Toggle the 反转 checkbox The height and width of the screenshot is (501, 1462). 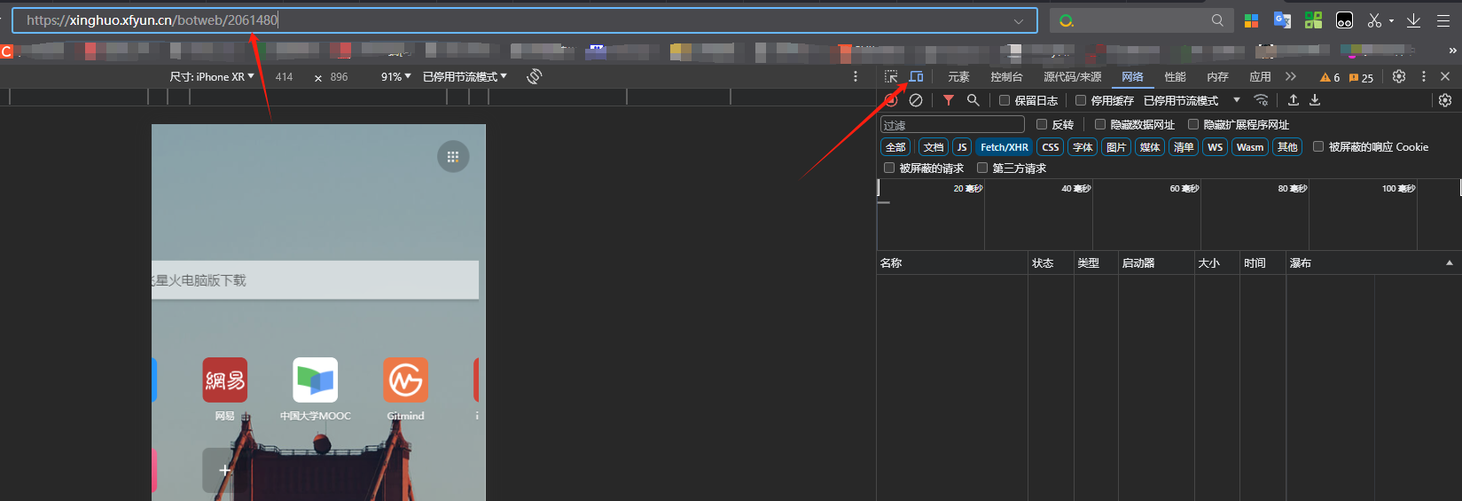click(1042, 125)
